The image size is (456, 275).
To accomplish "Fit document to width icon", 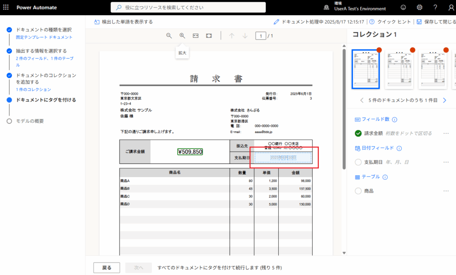I will (x=195, y=36).
